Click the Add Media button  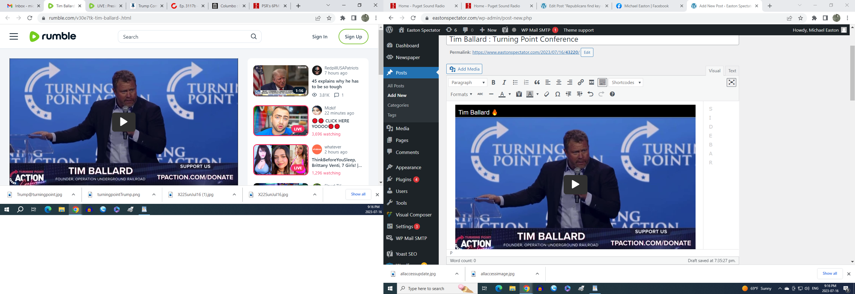click(x=464, y=69)
